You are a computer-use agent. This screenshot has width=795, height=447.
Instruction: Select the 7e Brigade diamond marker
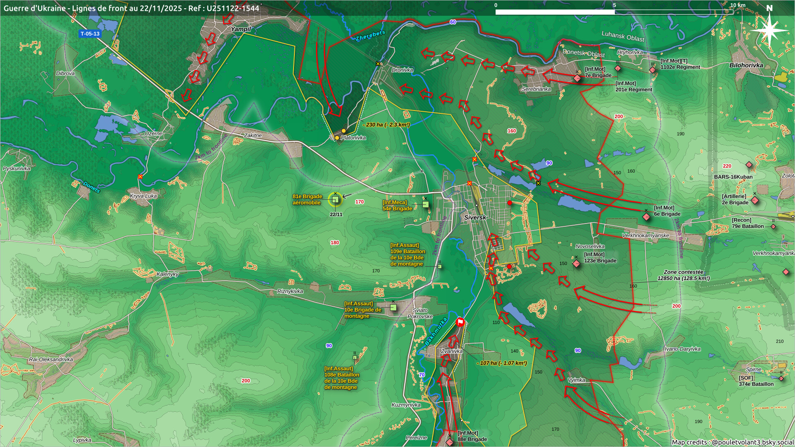[577, 78]
